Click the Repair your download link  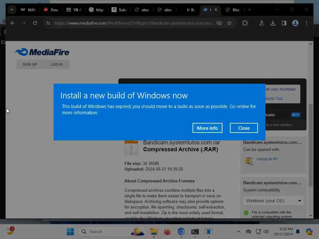pos(280,89)
